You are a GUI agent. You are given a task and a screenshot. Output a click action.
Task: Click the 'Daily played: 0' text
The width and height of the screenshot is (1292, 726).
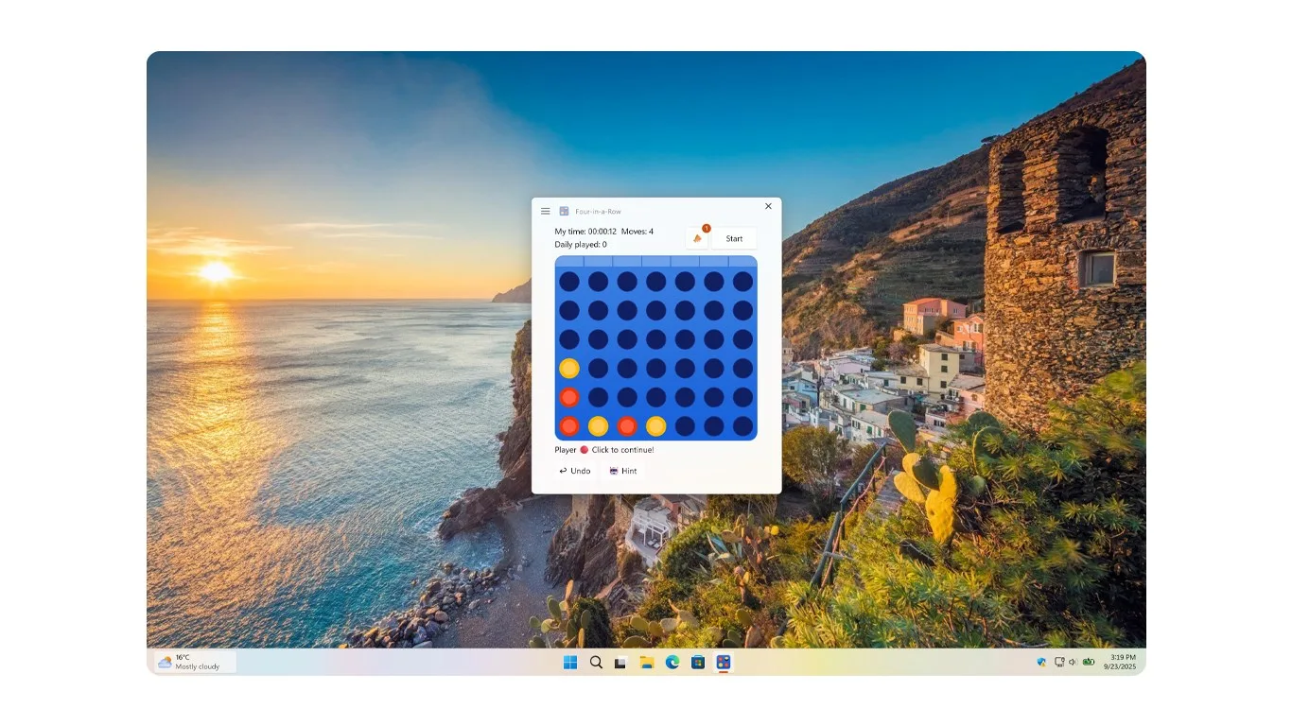point(581,245)
